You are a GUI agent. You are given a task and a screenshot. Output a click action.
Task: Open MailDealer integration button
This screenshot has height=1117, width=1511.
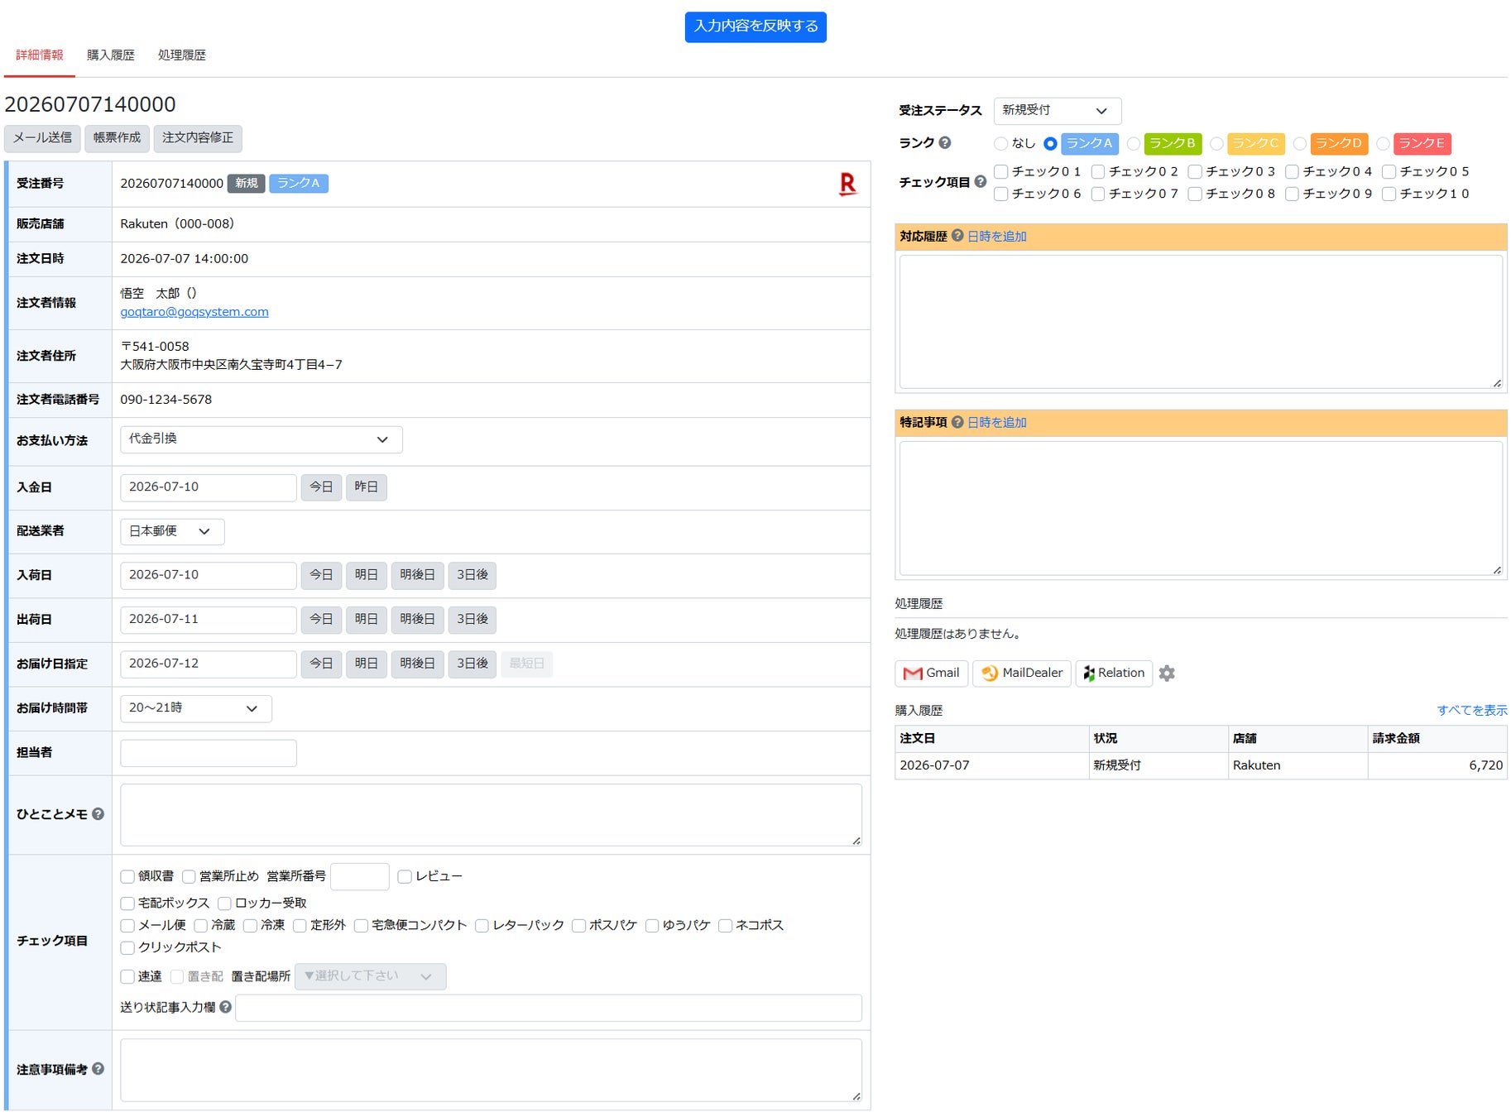tap(1022, 674)
